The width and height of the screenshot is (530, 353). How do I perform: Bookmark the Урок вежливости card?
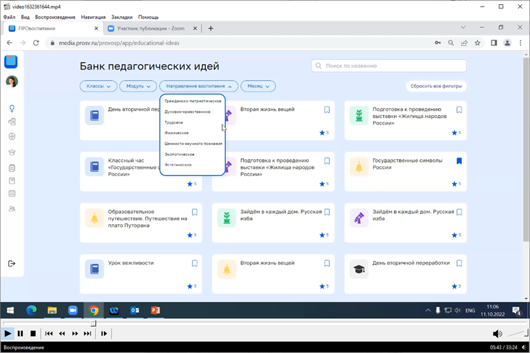(x=194, y=263)
